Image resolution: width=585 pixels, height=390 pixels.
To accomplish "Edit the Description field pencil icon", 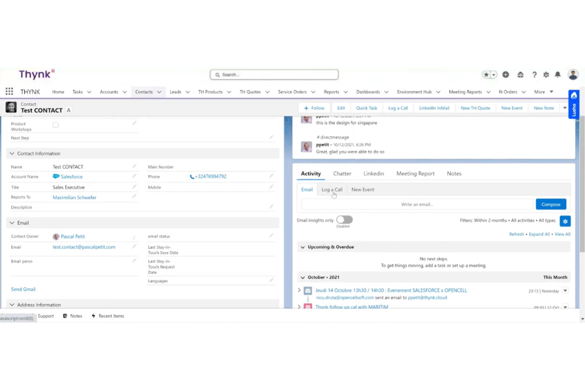I will 271,206.
